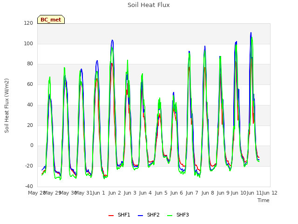Click the red SHF1 legend swatch
Viewport: 298px width, 224px height.
pos(111,216)
